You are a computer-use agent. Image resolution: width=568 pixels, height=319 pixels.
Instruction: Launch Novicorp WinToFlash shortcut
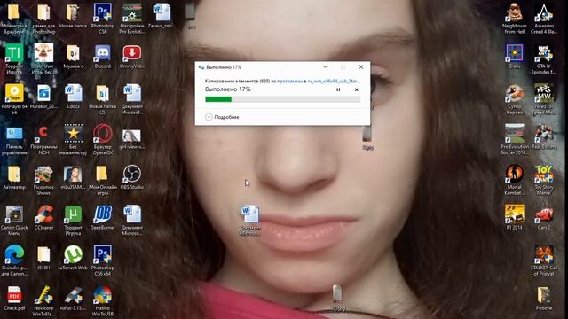tap(43, 300)
